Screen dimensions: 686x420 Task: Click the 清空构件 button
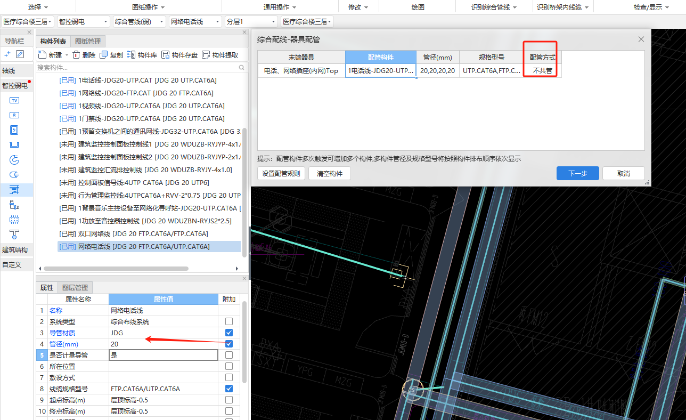coord(330,173)
